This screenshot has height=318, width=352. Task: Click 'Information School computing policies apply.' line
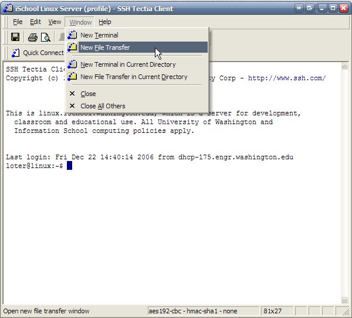(x=104, y=131)
